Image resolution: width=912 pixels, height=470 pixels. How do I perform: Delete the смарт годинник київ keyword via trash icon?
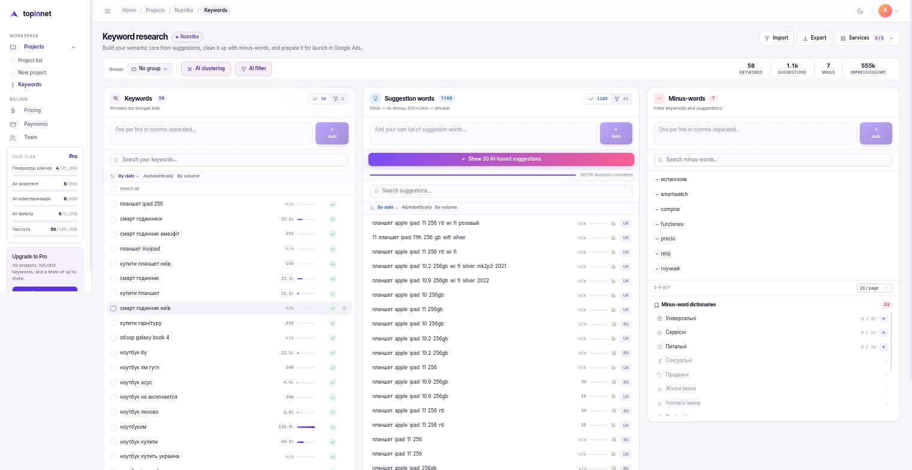click(344, 309)
